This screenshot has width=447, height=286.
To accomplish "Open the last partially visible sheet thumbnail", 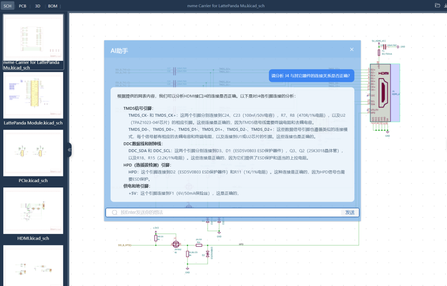I will [x=33, y=265].
